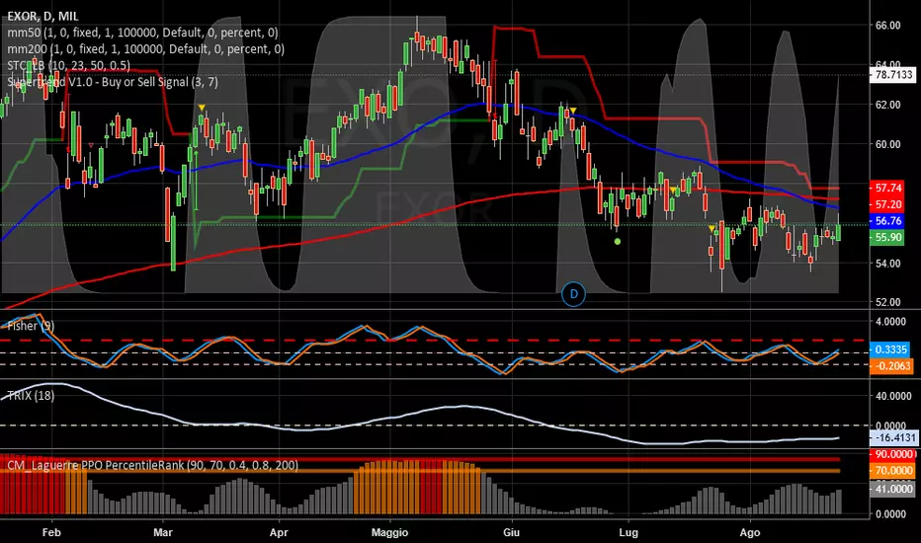
Task: Click the blue 56.76 price tag
Action: point(887,221)
